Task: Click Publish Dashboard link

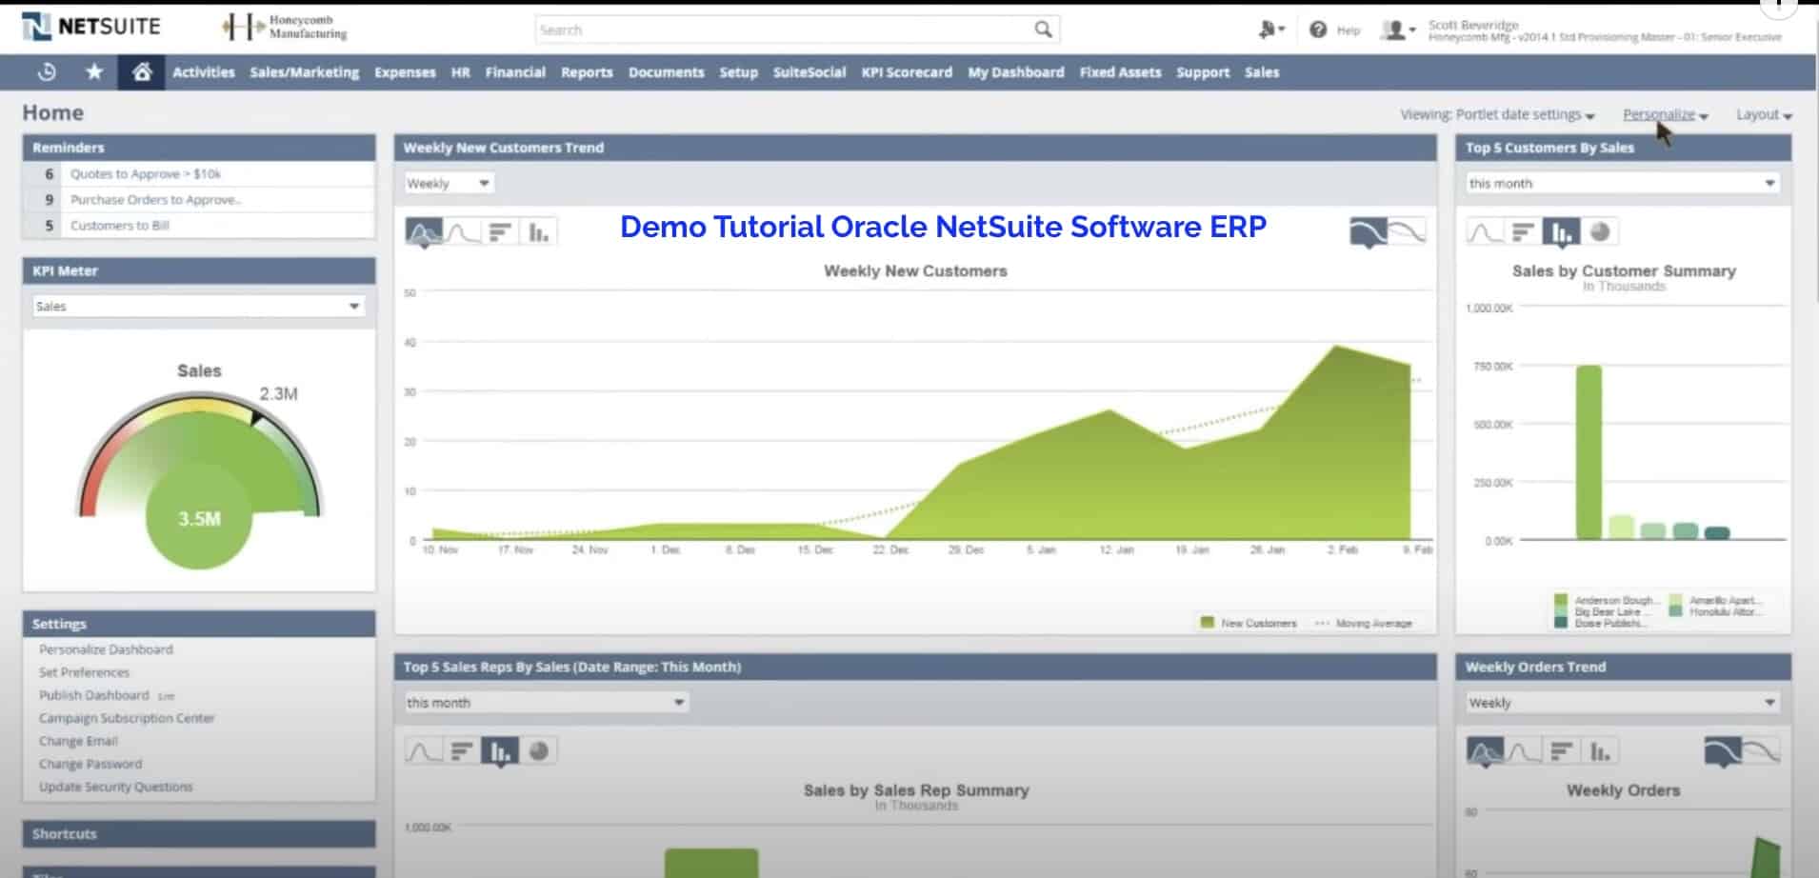Action: (93, 695)
